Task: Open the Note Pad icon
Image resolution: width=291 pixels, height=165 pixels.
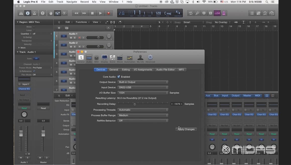Action: [259, 13]
